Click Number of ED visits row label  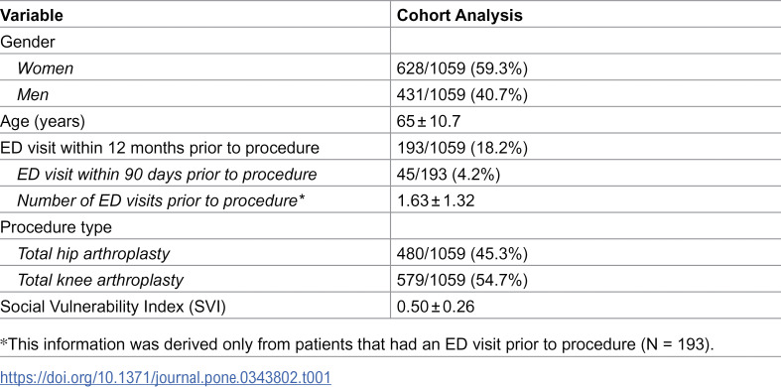161,200
